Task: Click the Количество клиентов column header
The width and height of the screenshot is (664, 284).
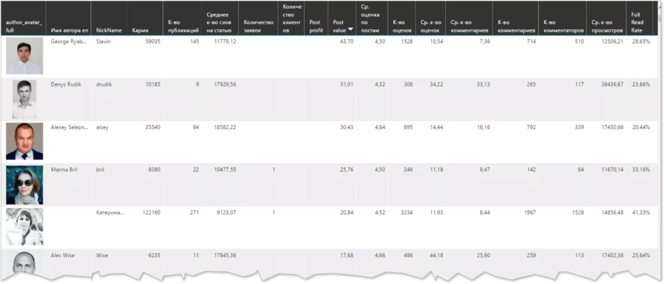Action: [x=291, y=19]
